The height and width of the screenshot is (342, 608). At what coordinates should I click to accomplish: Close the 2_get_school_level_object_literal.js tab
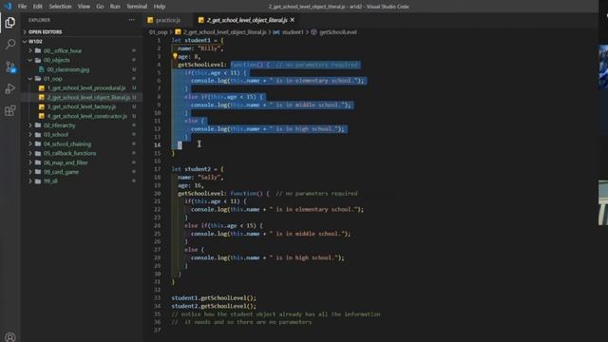(x=293, y=20)
